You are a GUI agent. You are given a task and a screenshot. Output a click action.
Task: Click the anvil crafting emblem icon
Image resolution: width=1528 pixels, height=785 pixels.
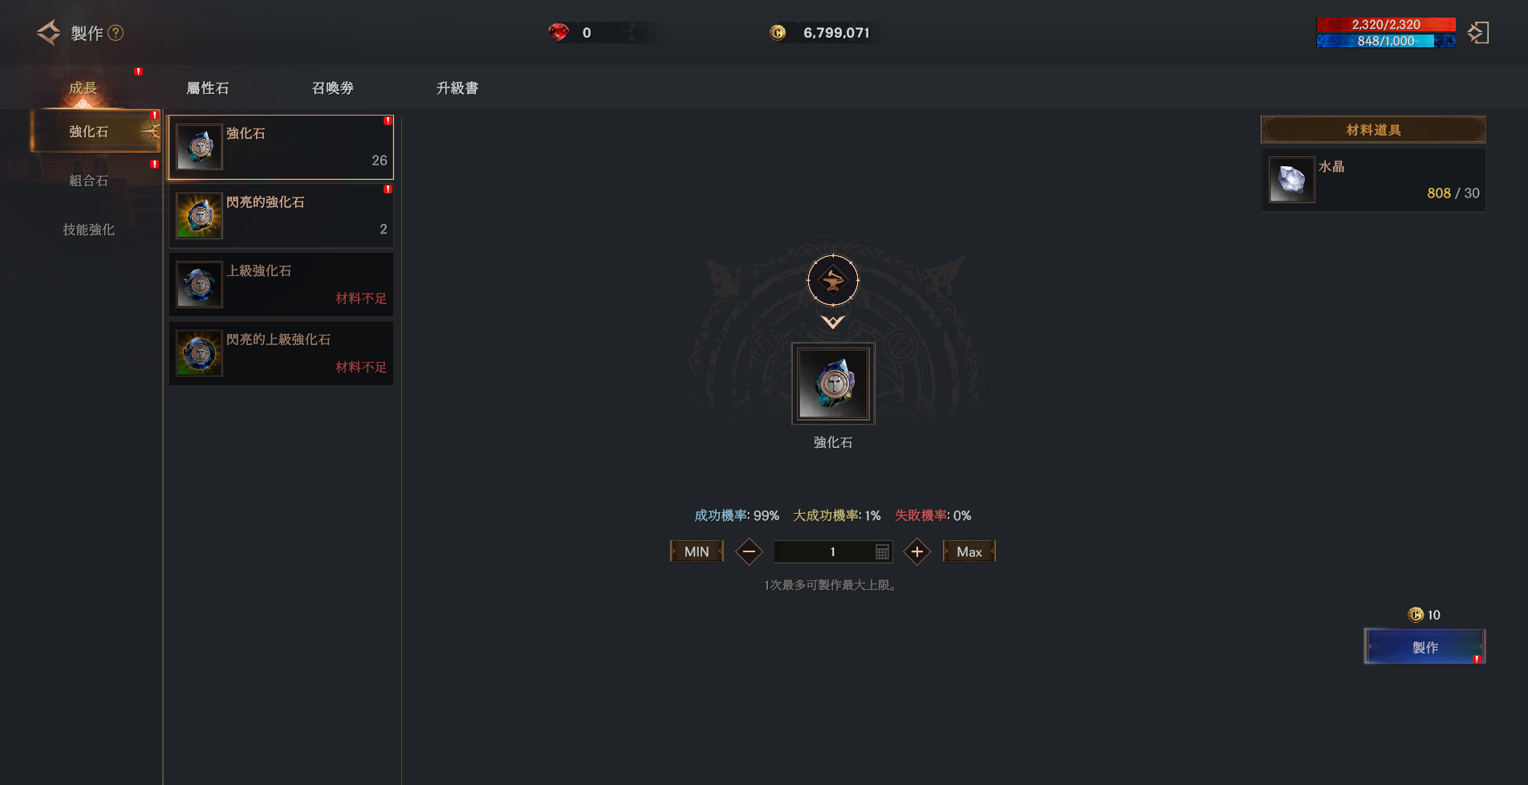[833, 281]
